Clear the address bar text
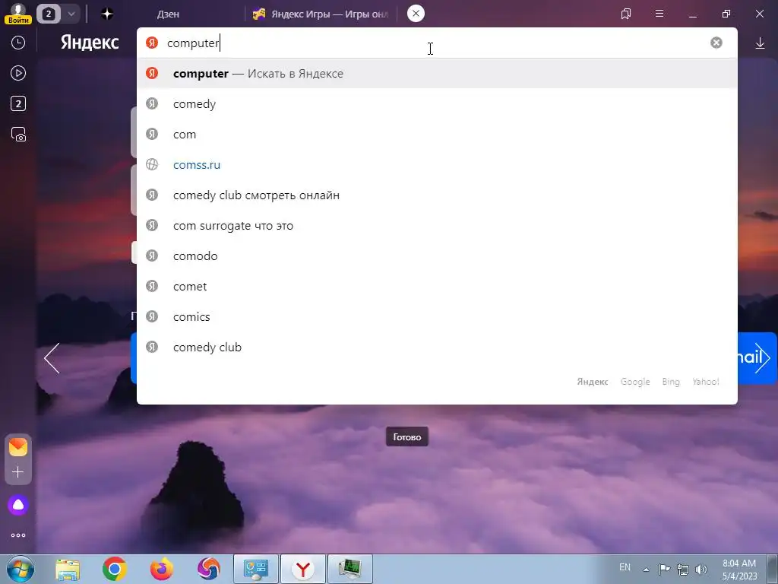 click(716, 43)
